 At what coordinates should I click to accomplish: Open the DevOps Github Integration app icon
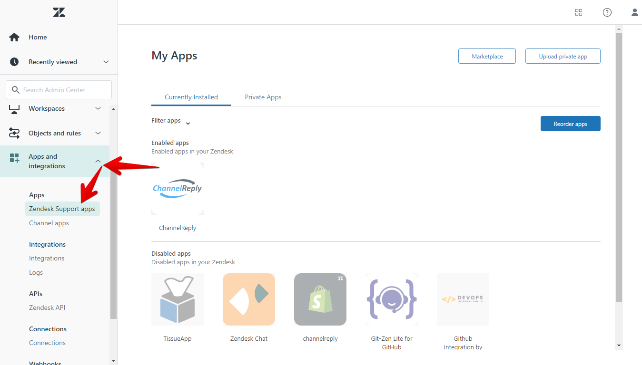463,299
